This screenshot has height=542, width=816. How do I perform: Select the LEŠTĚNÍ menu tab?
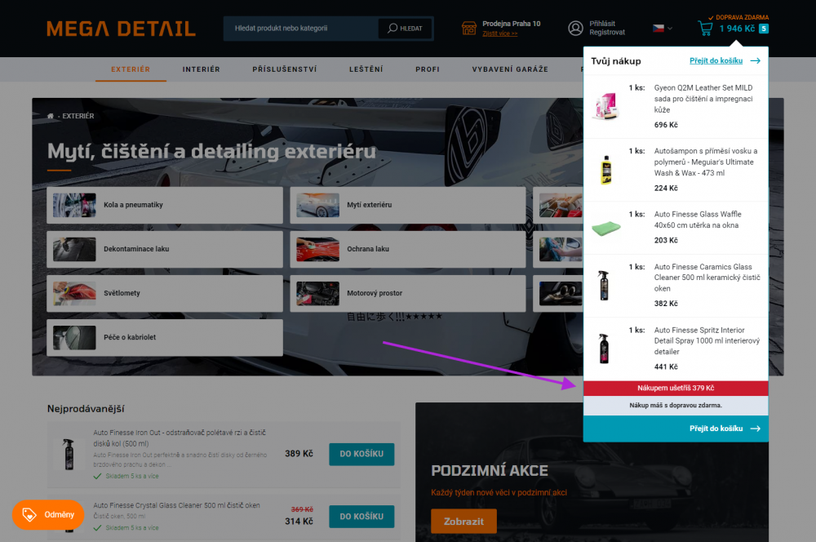coord(366,69)
